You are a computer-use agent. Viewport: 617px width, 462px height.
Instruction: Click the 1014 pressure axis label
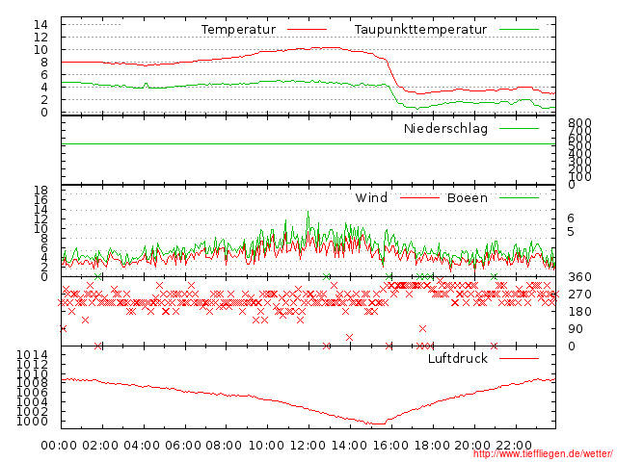point(32,355)
